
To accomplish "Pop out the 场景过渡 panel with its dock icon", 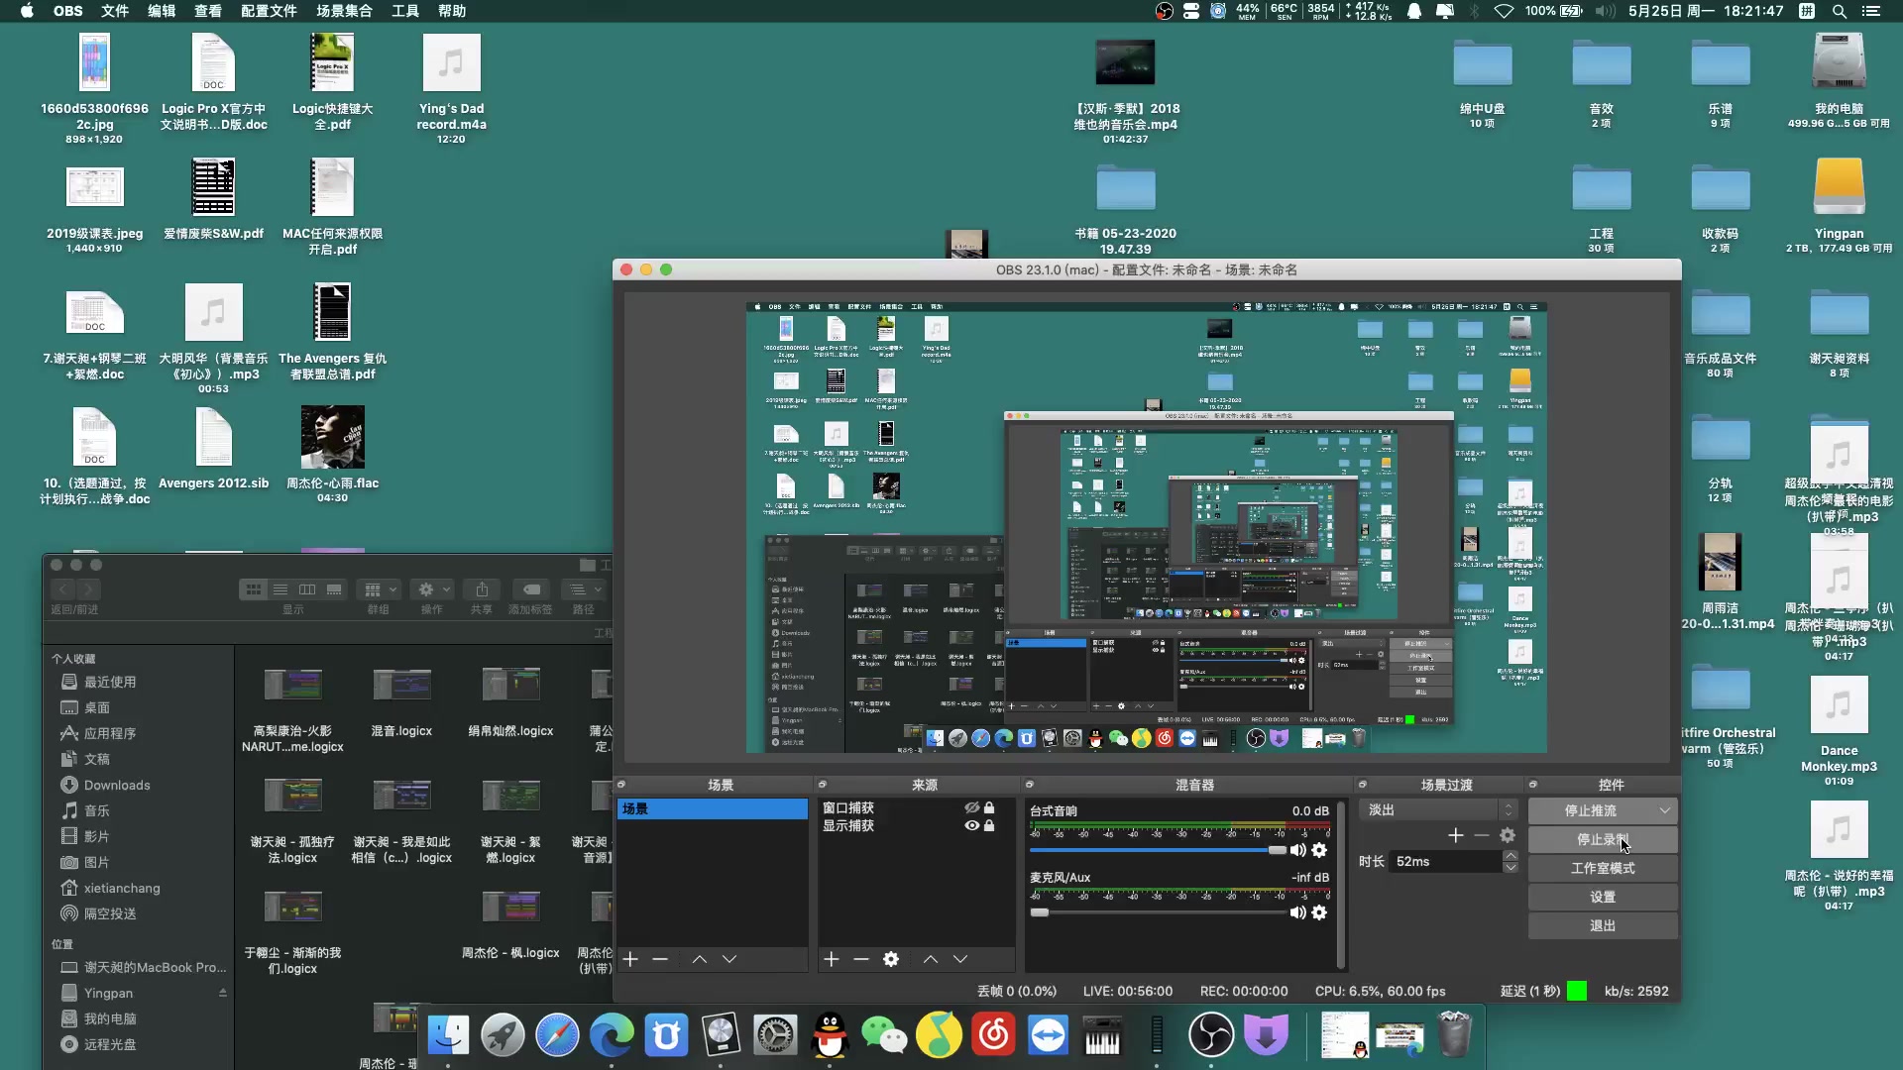I will tap(1363, 785).
